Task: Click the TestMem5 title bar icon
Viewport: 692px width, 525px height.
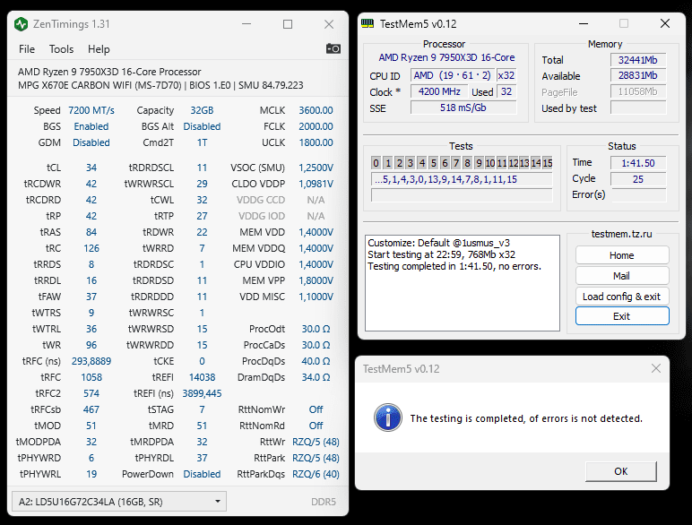Action: 368,23
